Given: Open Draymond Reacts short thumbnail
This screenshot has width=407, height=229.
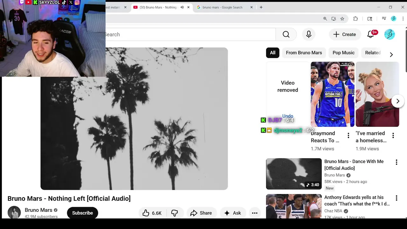Looking at the screenshot, I should pos(332,94).
